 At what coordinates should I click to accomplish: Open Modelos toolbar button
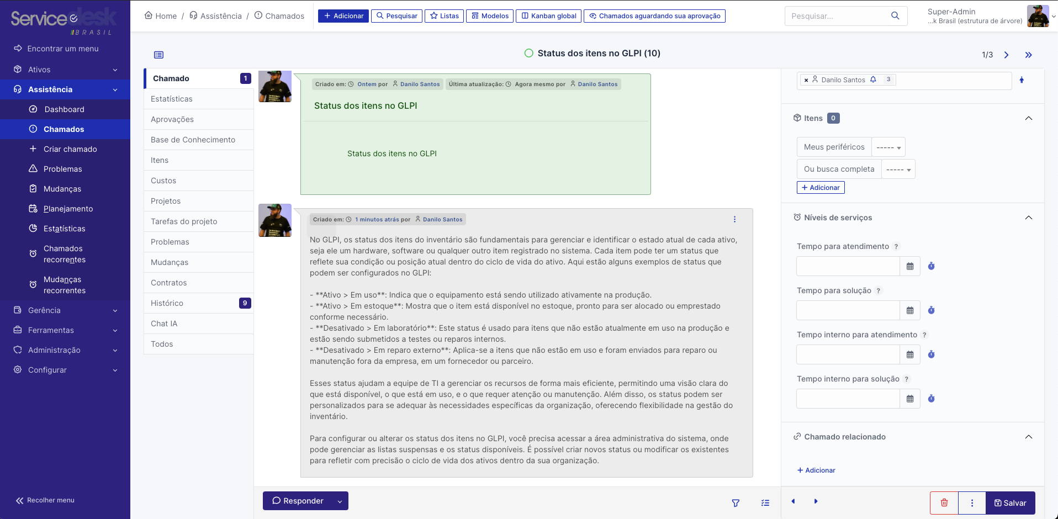click(x=490, y=16)
